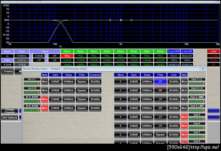Viewport: 221px width, 151px height.
Task: Mute output Out 2: LH
Action: tap(184, 90)
